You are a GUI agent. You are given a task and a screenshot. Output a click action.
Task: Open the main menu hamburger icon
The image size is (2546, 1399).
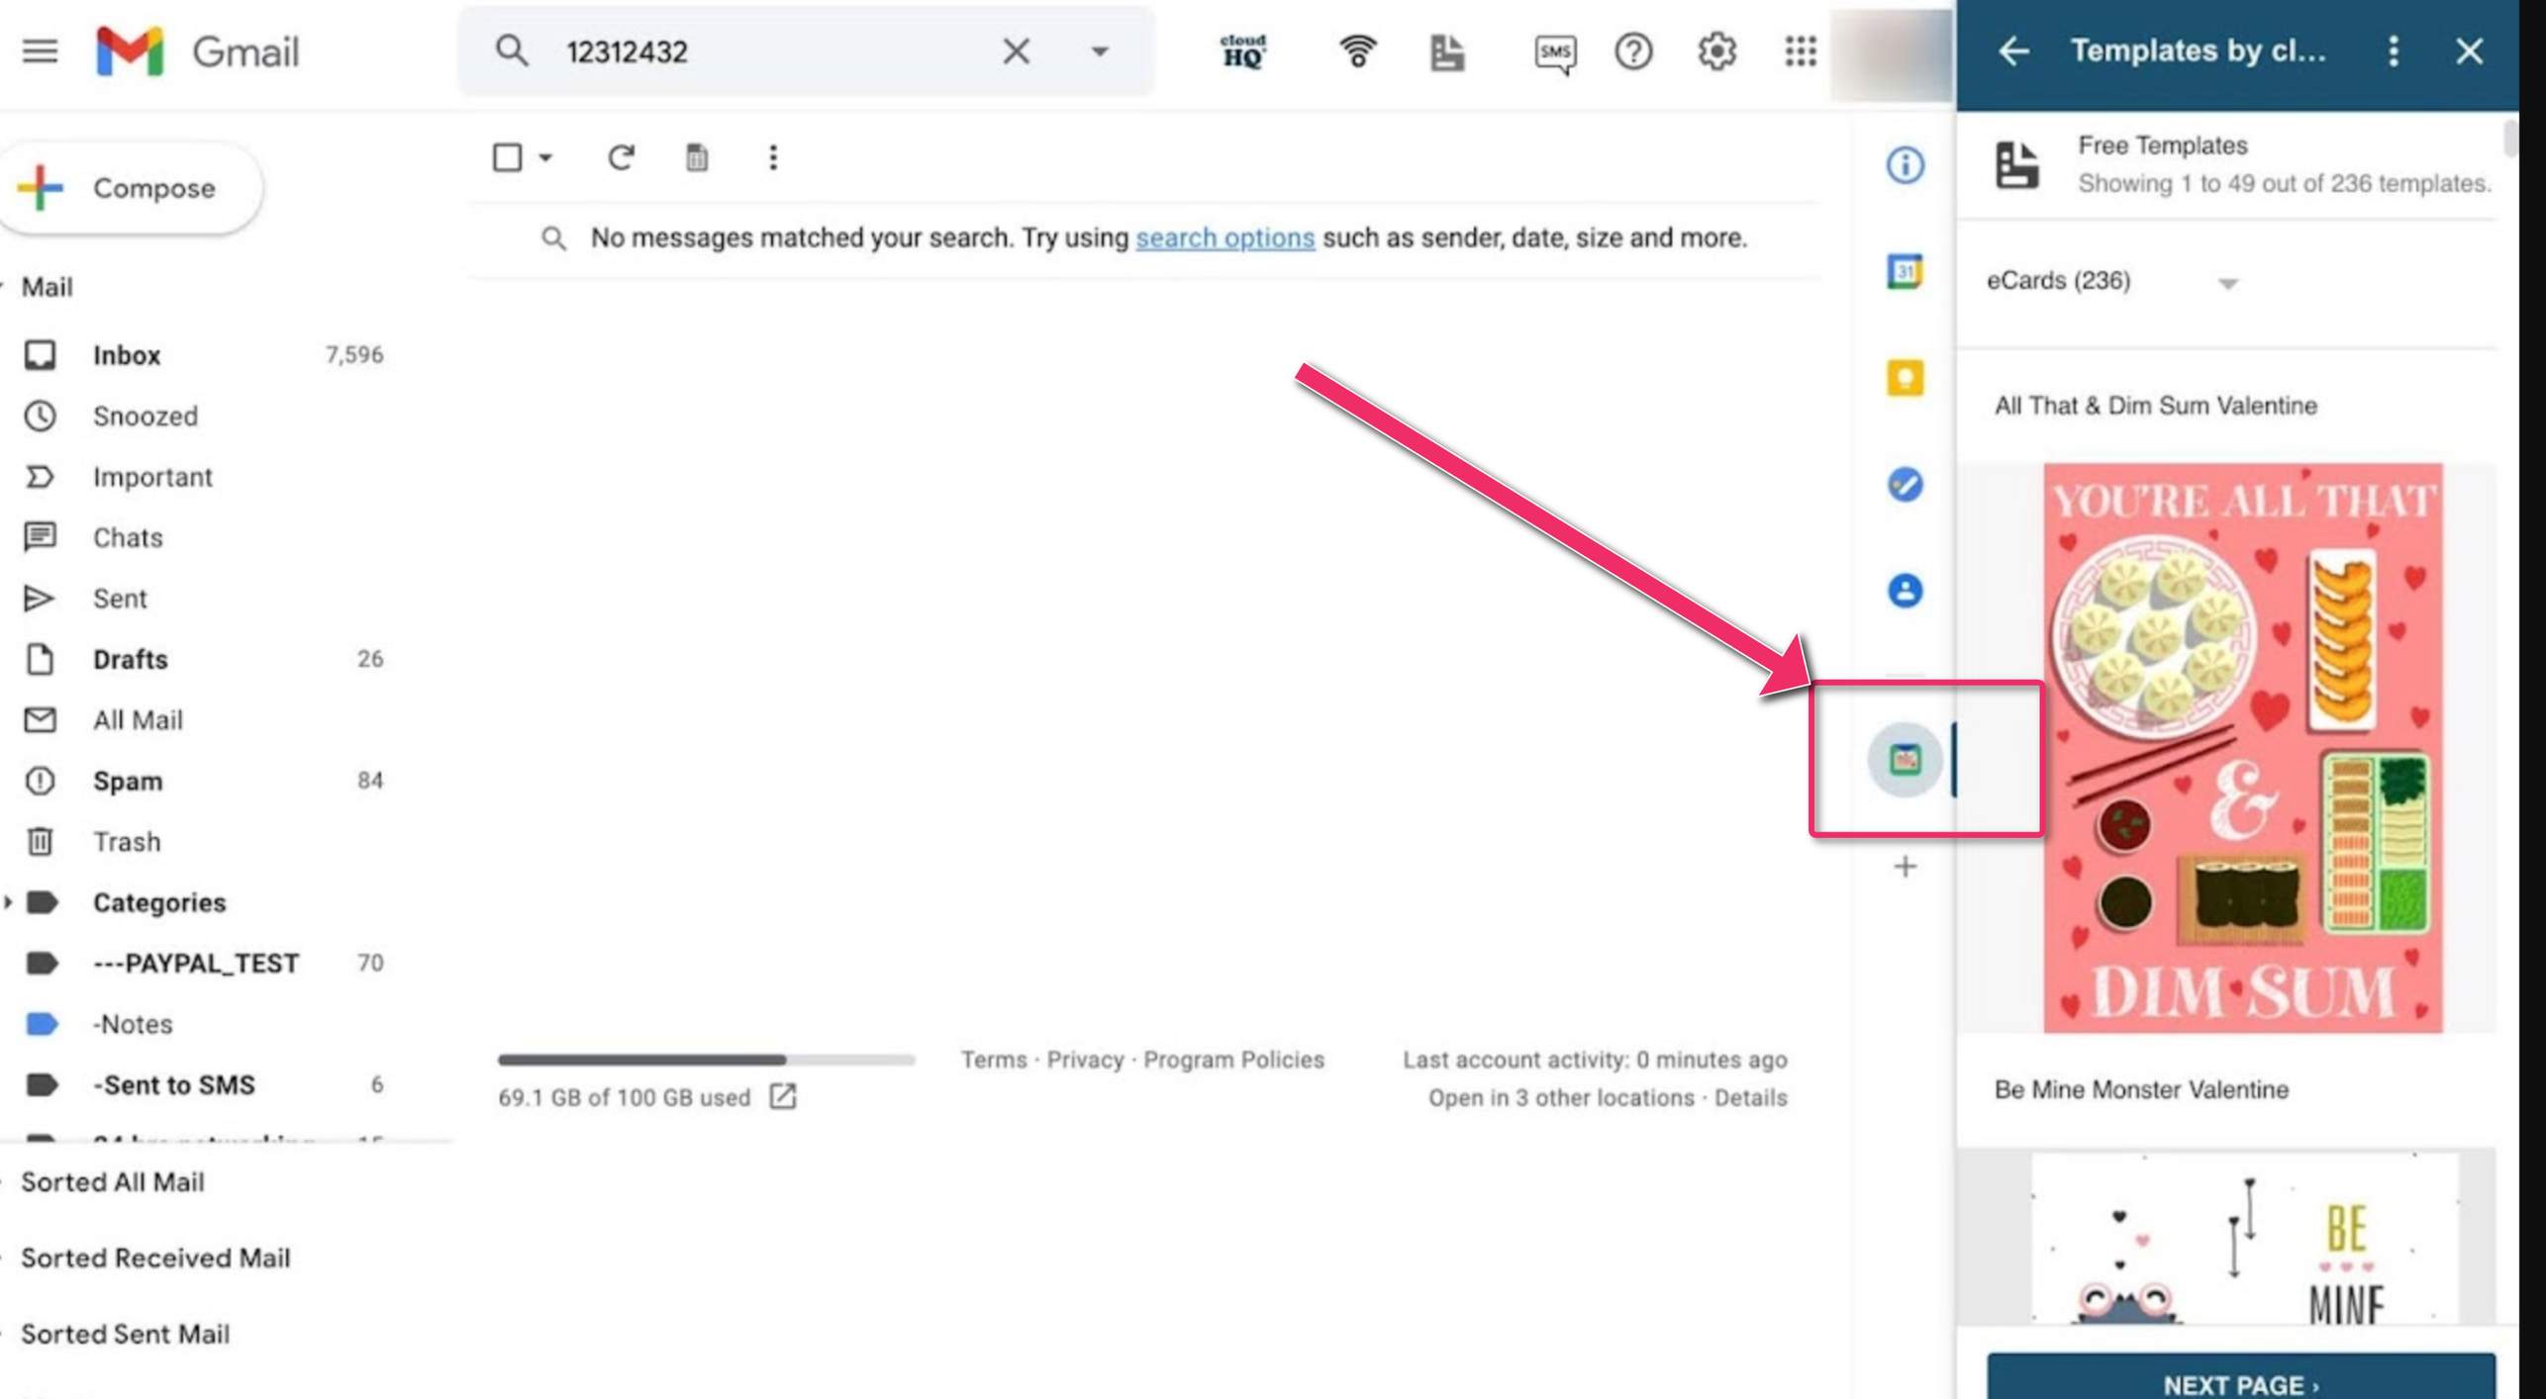coord(40,50)
